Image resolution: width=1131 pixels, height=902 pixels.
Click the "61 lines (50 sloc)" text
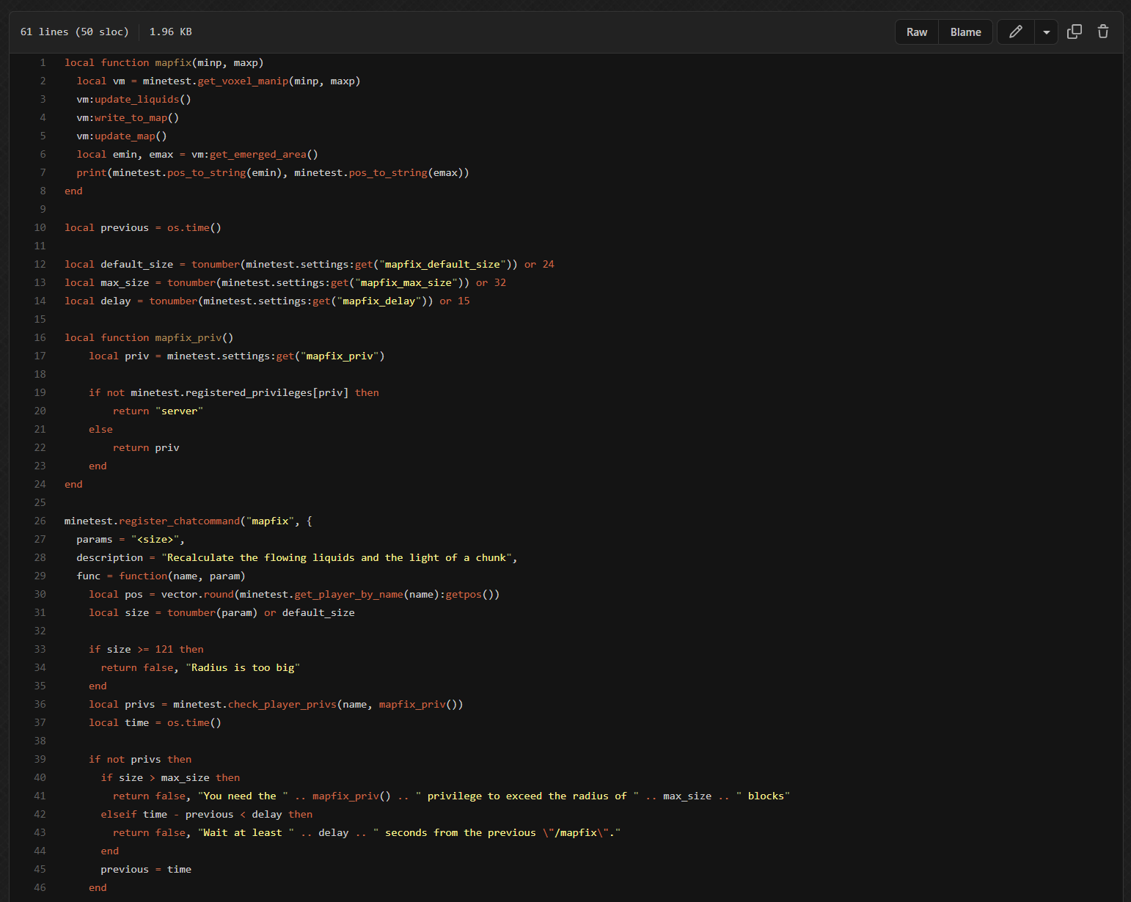[x=74, y=32]
